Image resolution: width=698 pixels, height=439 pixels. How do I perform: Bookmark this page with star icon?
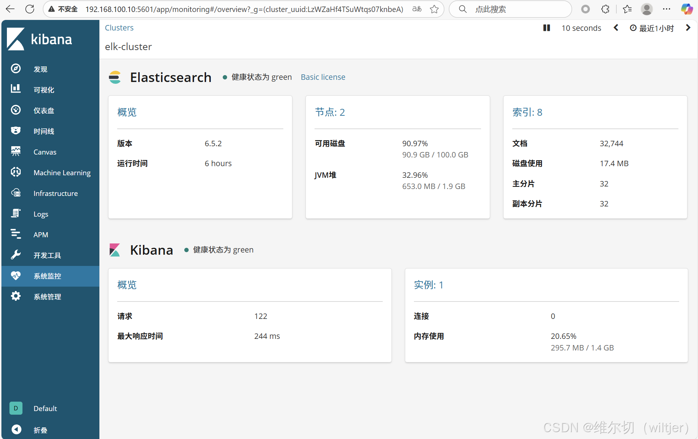tap(434, 9)
